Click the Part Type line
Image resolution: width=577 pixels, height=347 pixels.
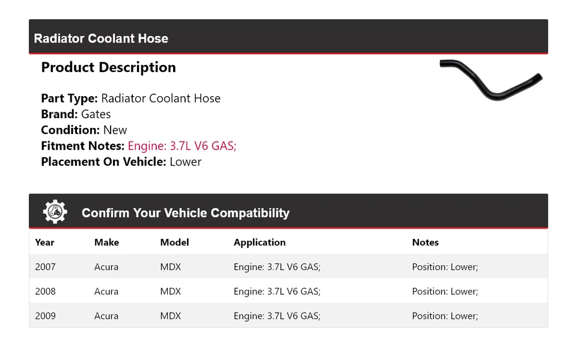point(130,98)
